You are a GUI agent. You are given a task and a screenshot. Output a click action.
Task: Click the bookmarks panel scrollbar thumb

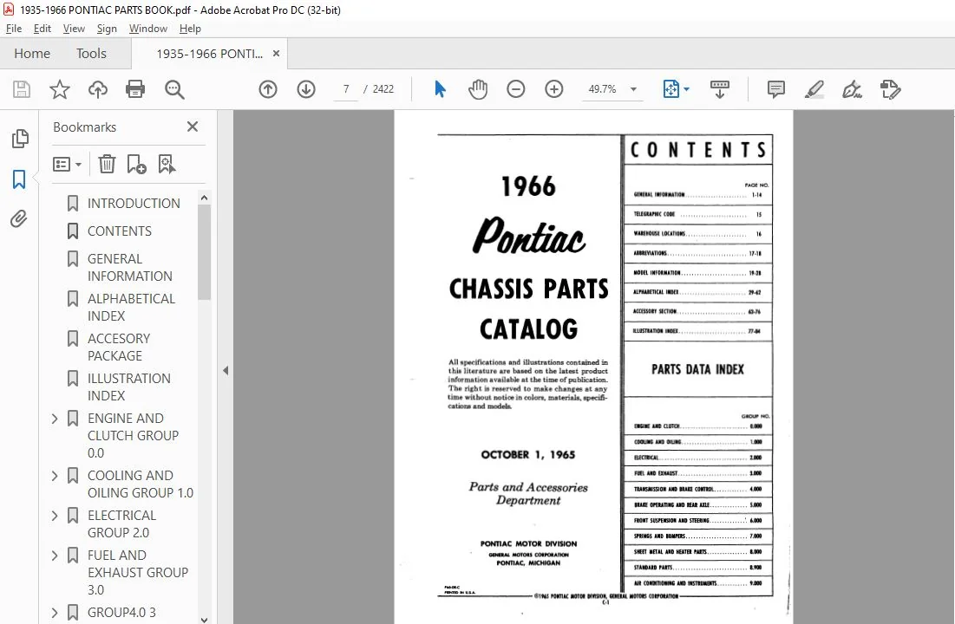click(204, 252)
